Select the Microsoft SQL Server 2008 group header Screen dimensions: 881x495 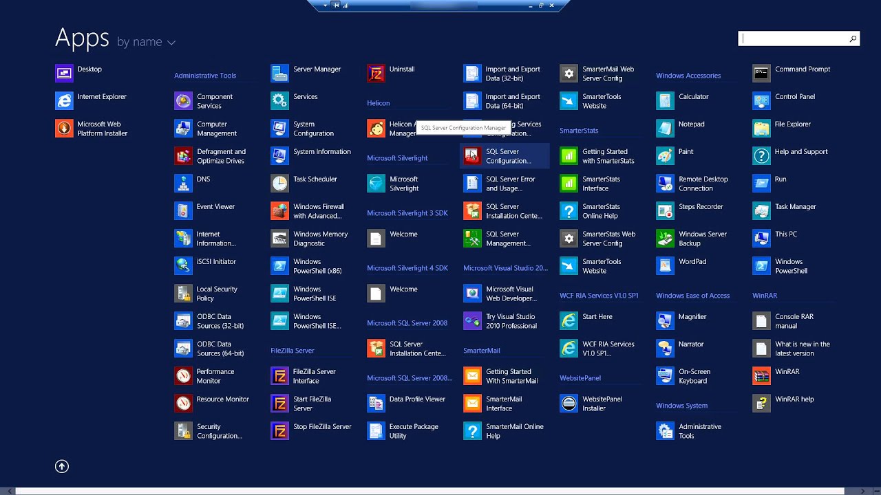(x=407, y=323)
